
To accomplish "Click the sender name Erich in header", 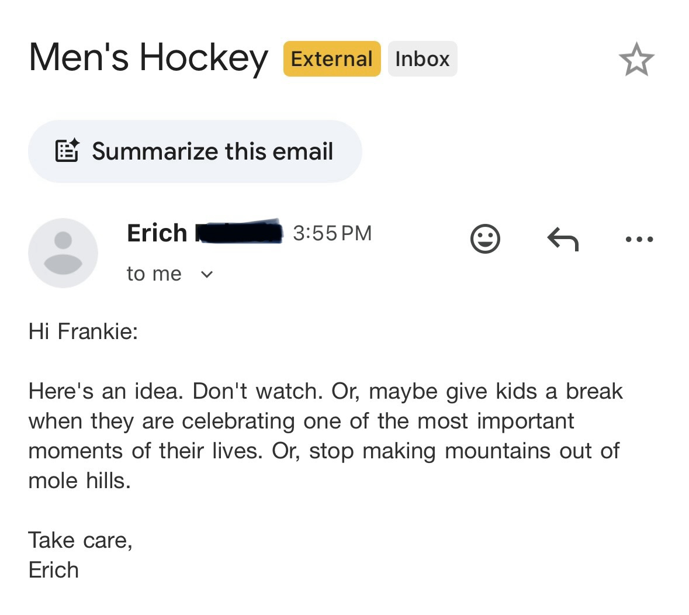I will point(157,233).
